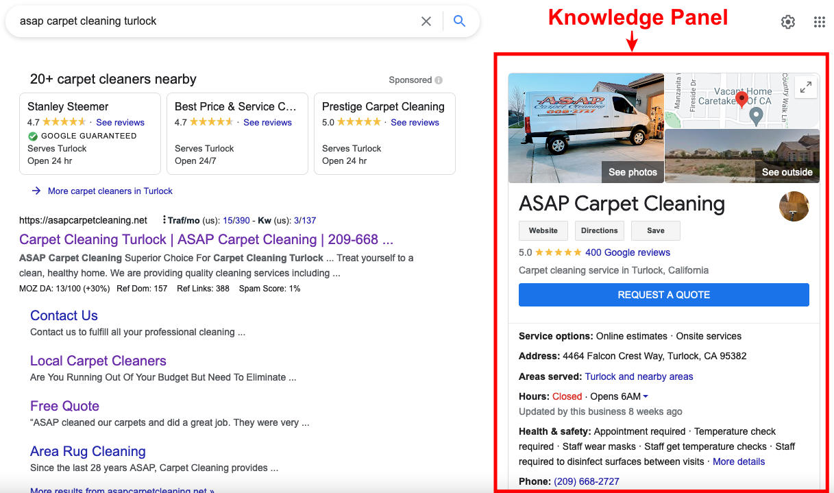
Task: Open More carpet cleaners in Turlock
Action: pyautogui.click(x=110, y=191)
